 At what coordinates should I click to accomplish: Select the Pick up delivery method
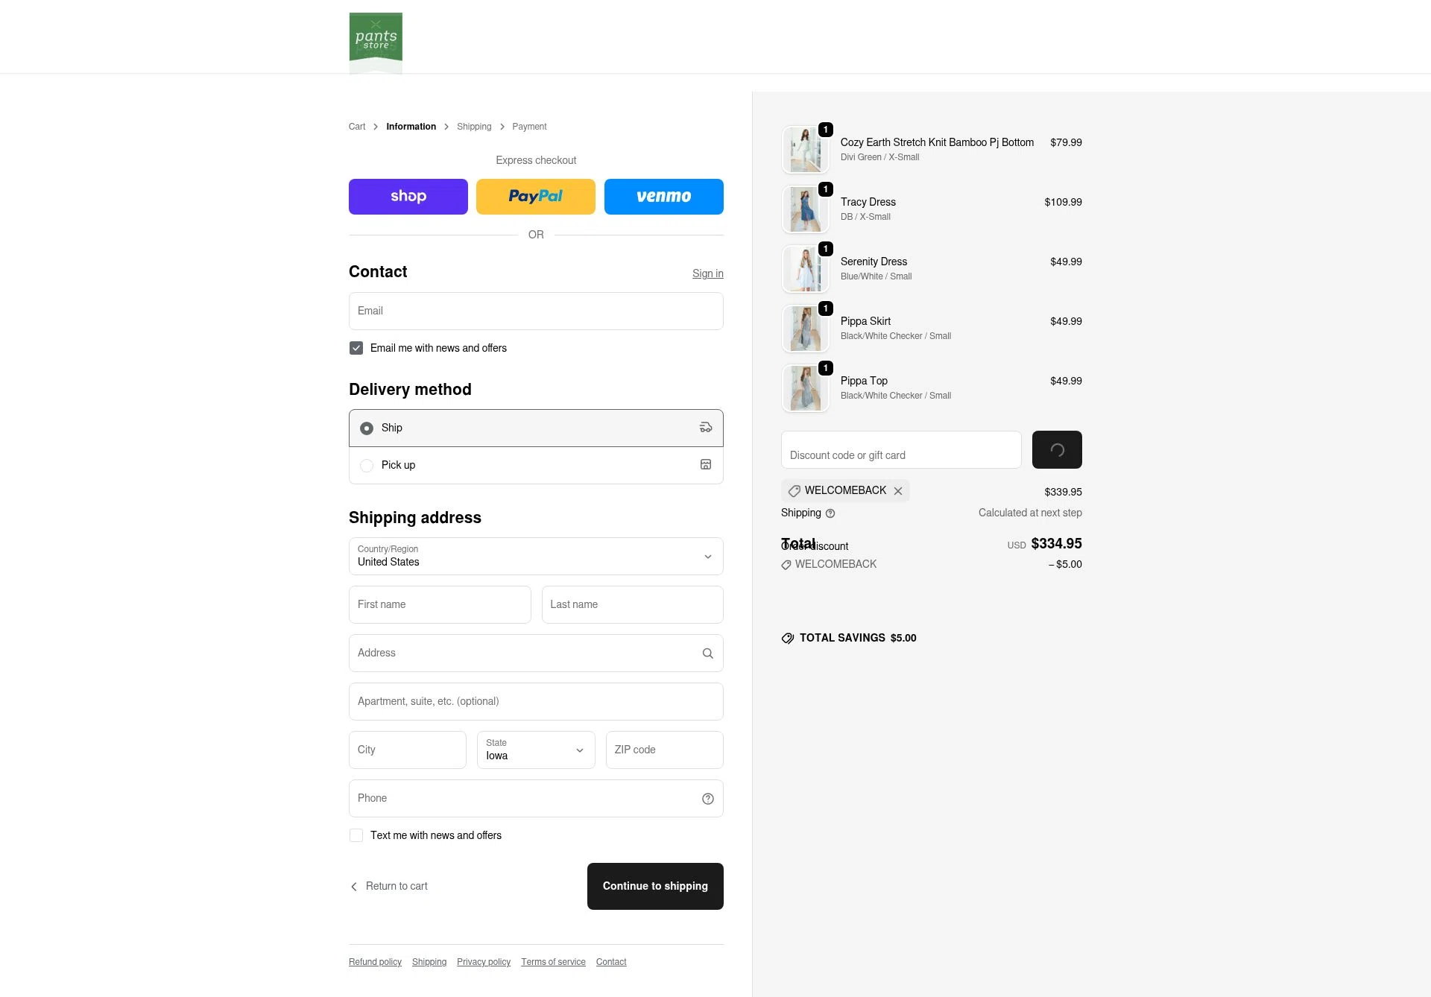[x=366, y=465]
